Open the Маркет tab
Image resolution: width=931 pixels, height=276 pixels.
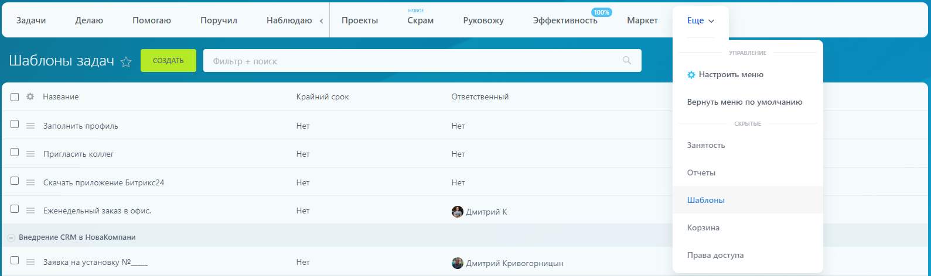click(x=642, y=20)
